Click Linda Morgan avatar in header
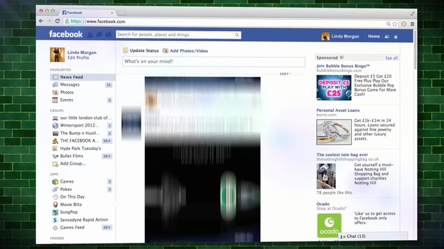Viewport: 444px width, 249px height. point(325,36)
